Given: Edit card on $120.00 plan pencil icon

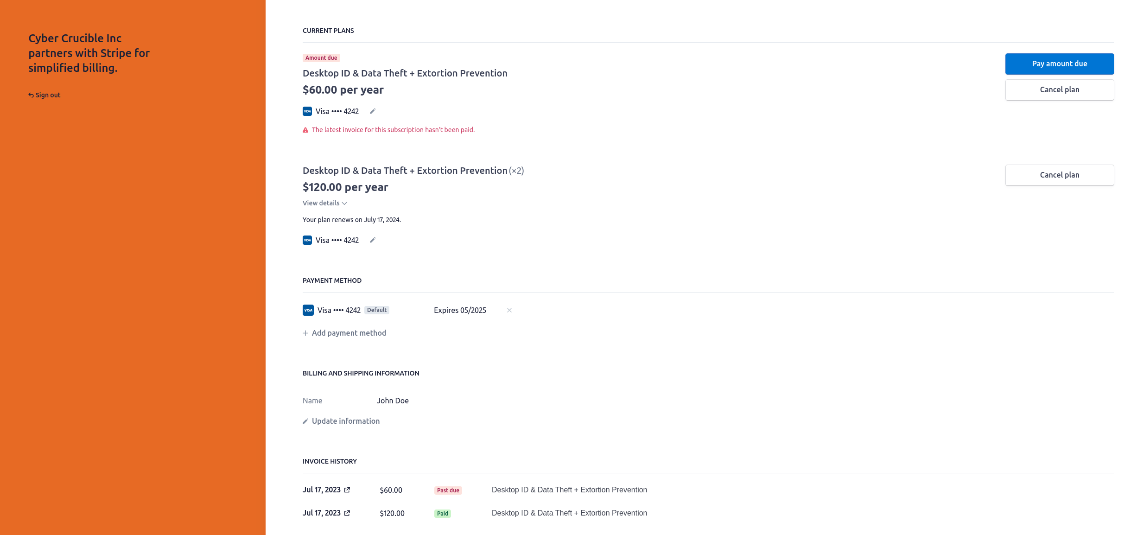Looking at the screenshot, I should pos(372,240).
